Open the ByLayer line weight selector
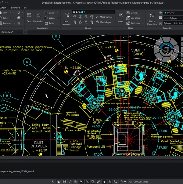Viewport: 183px width, 184px height. click(x=173, y=18)
